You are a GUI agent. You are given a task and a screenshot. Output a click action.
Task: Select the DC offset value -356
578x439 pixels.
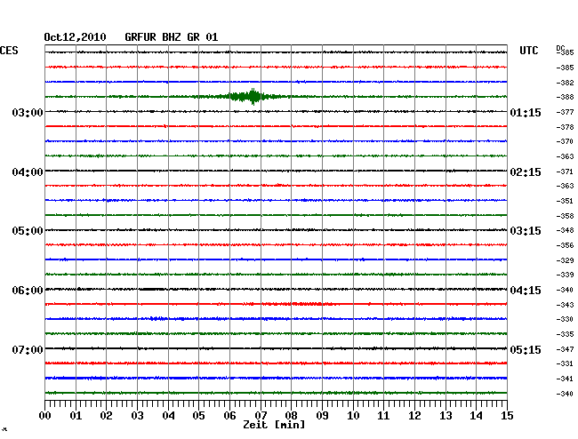coord(565,245)
